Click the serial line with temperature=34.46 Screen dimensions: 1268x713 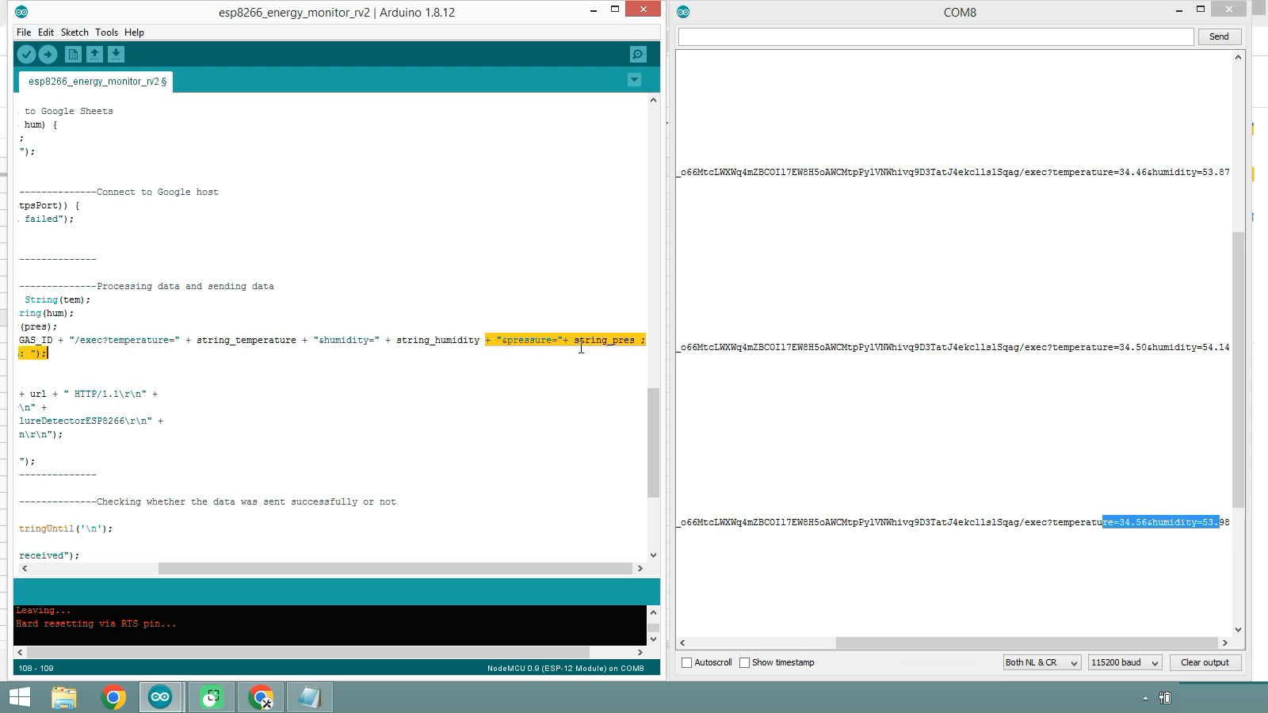pos(953,172)
